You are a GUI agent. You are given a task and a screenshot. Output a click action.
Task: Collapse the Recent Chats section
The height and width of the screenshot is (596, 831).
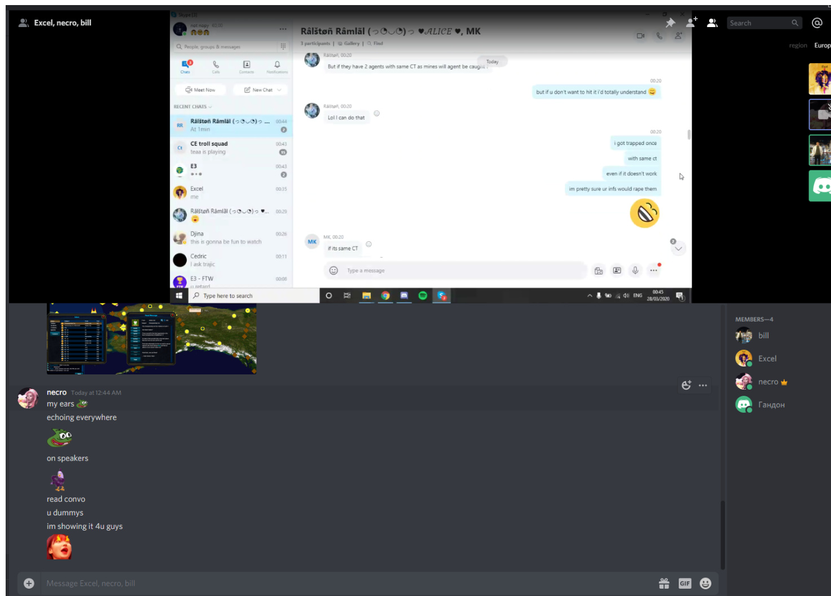point(192,107)
